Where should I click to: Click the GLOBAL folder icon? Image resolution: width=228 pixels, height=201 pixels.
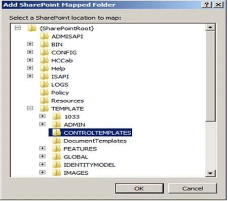click(57, 156)
